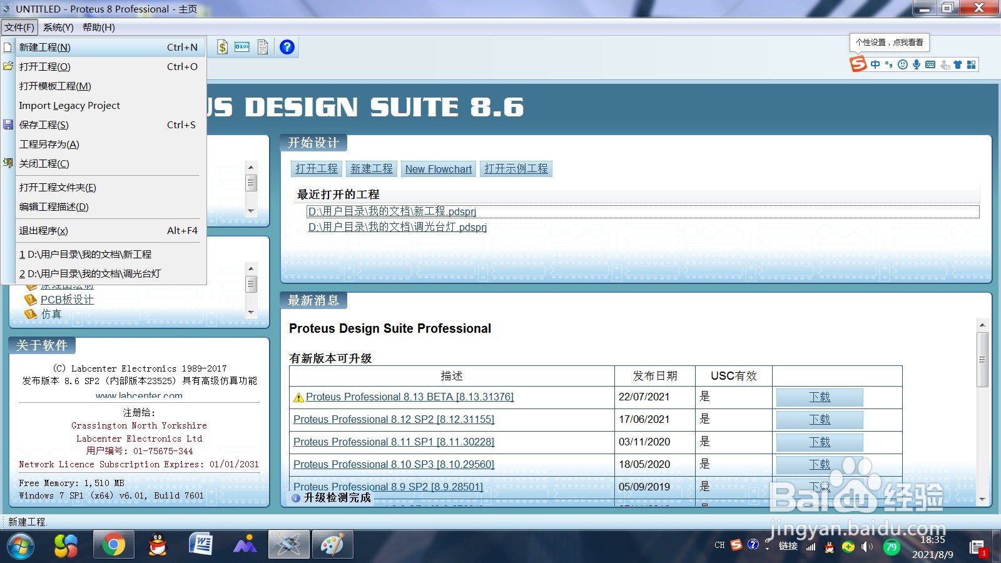Image resolution: width=1001 pixels, height=563 pixels.
Task: Click the Windows Start button
Action: click(21, 546)
